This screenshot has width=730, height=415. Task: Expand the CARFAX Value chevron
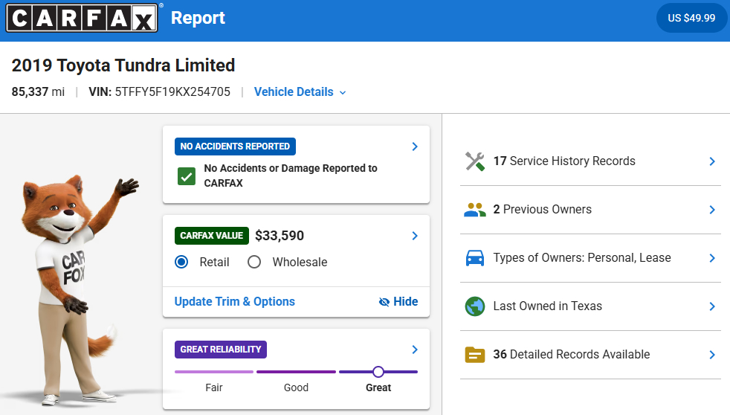pos(415,237)
